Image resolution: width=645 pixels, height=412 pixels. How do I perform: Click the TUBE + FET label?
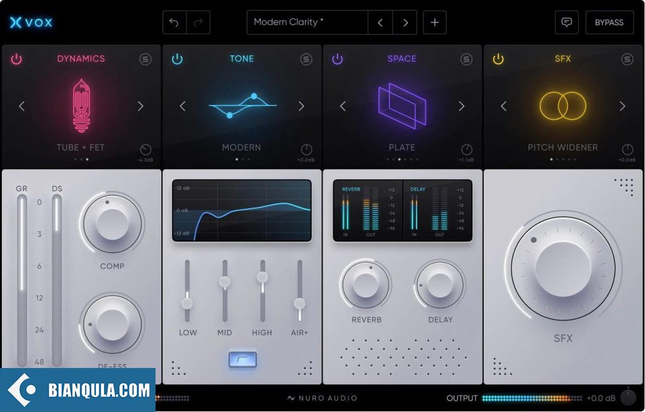pos(81,147)
